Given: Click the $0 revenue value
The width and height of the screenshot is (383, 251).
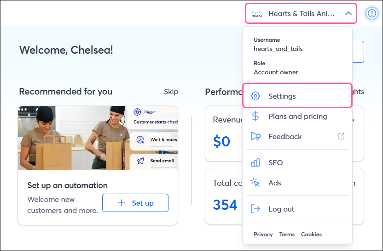Looking at the screenshot, I should [x=221, y=141].
